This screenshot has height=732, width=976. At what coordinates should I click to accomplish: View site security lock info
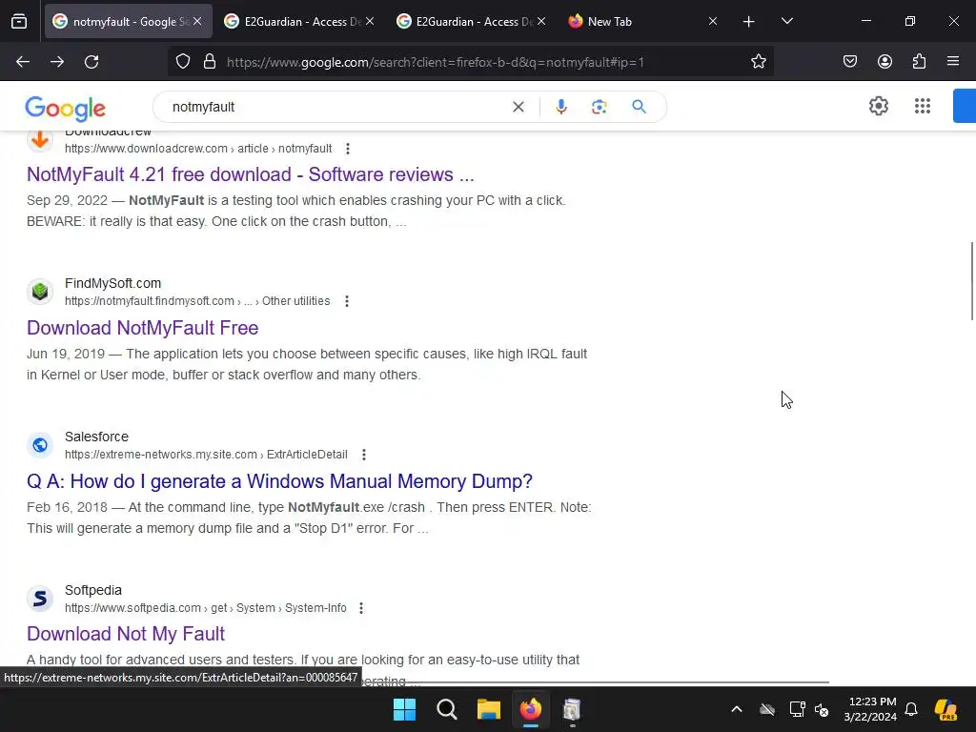point(210,62)
